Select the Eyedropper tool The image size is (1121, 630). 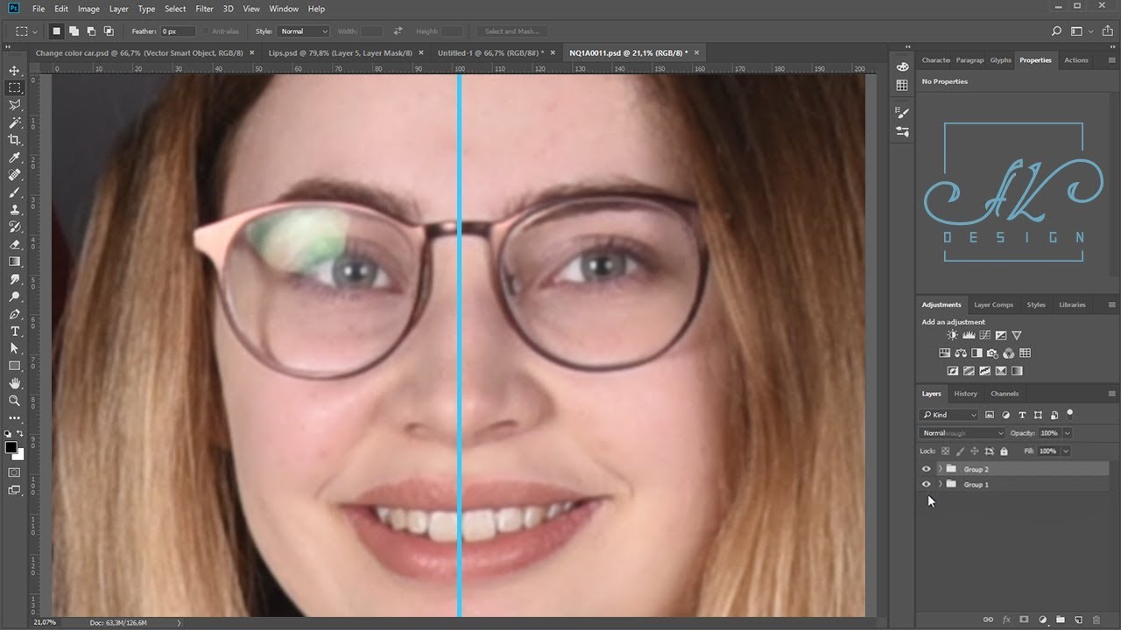14,157
